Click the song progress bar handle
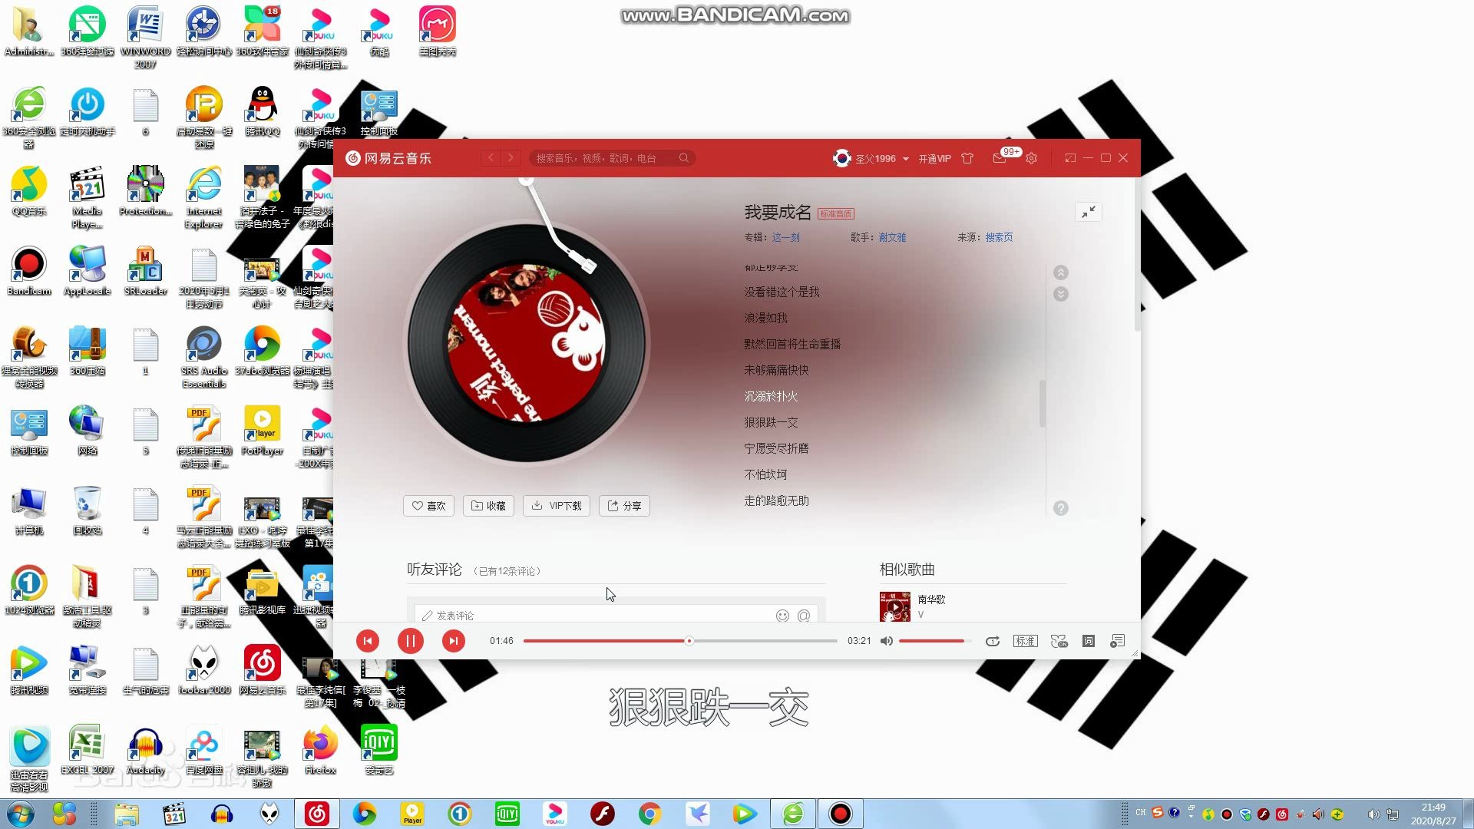This screenshot has width=1474, height=829. [x=689, y=641]
